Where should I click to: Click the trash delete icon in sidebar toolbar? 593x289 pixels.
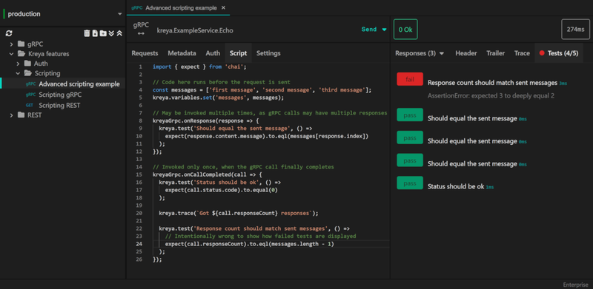[x=87, y=33]
